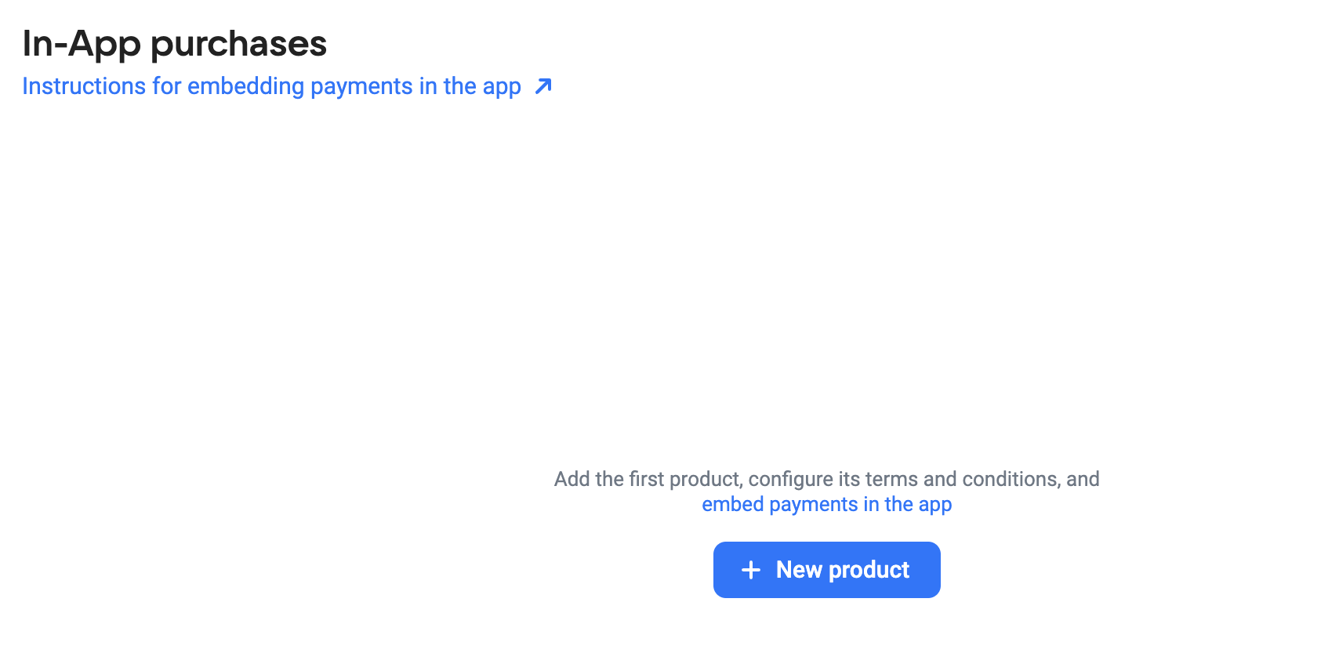Create a New product

tap(826, 570)
